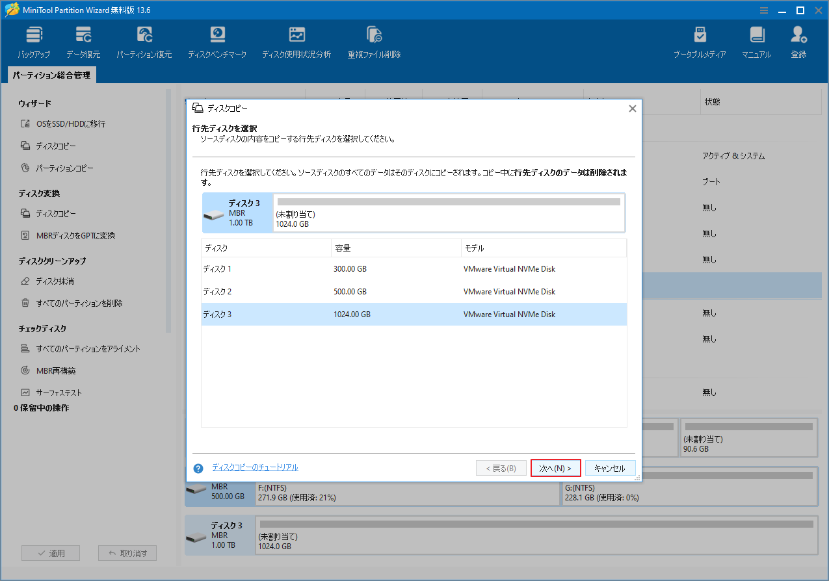829x581 pixels.
Task: Switch to the パーティション総合管理 tab
Action: coord(51,75)
